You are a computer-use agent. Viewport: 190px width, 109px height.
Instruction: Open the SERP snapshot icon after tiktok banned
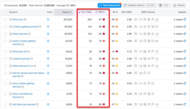pyautogui.click(x=29, y=34)
